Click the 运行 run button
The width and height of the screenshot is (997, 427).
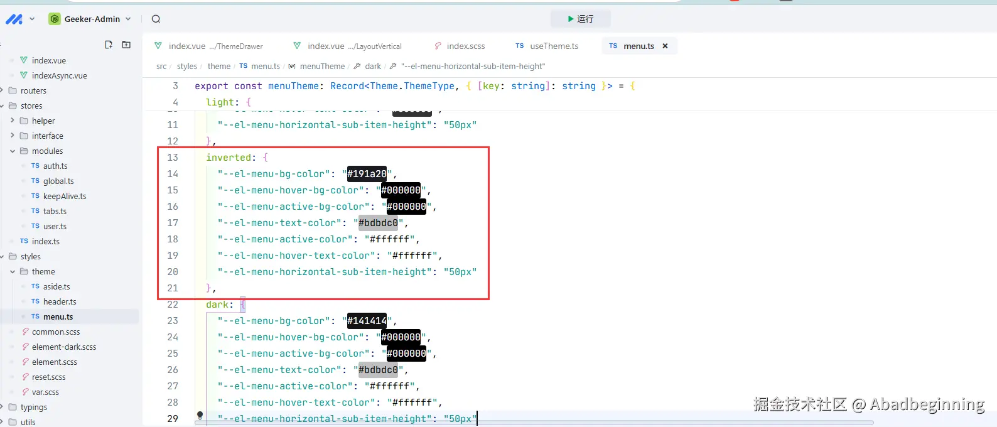(x=581, y=19)
